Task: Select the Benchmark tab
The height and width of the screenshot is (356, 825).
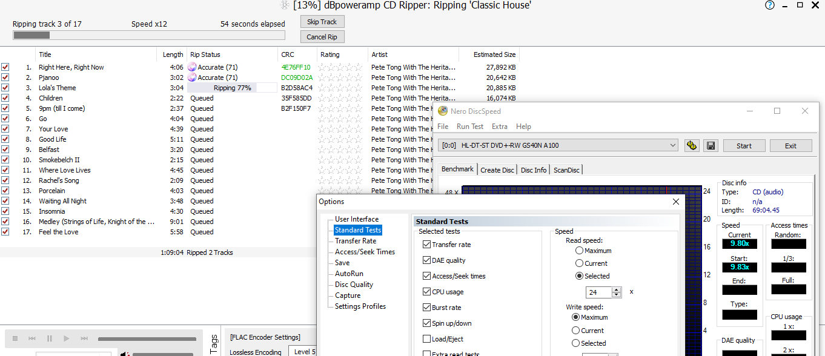Action: pyautogui.click(x=457, y=169)
